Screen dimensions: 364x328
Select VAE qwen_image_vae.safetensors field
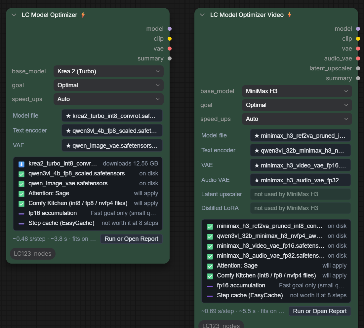112,145
